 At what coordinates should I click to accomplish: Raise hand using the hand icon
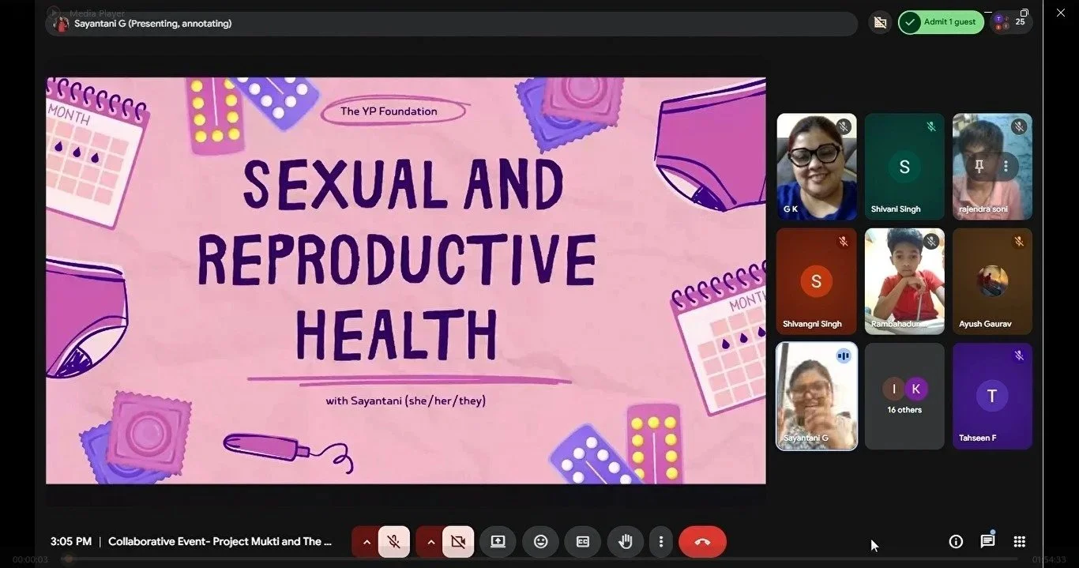tap(626, 542)
